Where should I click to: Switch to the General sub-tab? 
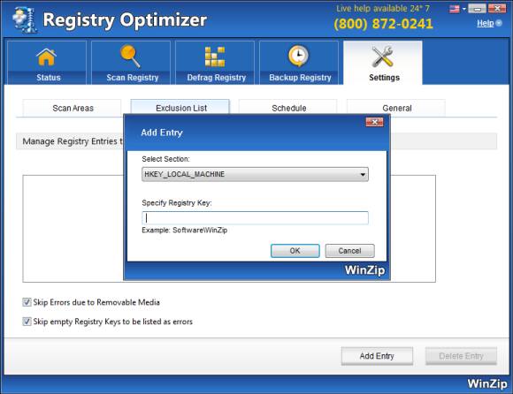pos(396,108)
